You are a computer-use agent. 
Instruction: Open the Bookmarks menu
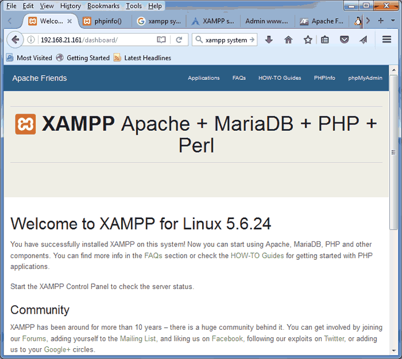tap(103, 6)
